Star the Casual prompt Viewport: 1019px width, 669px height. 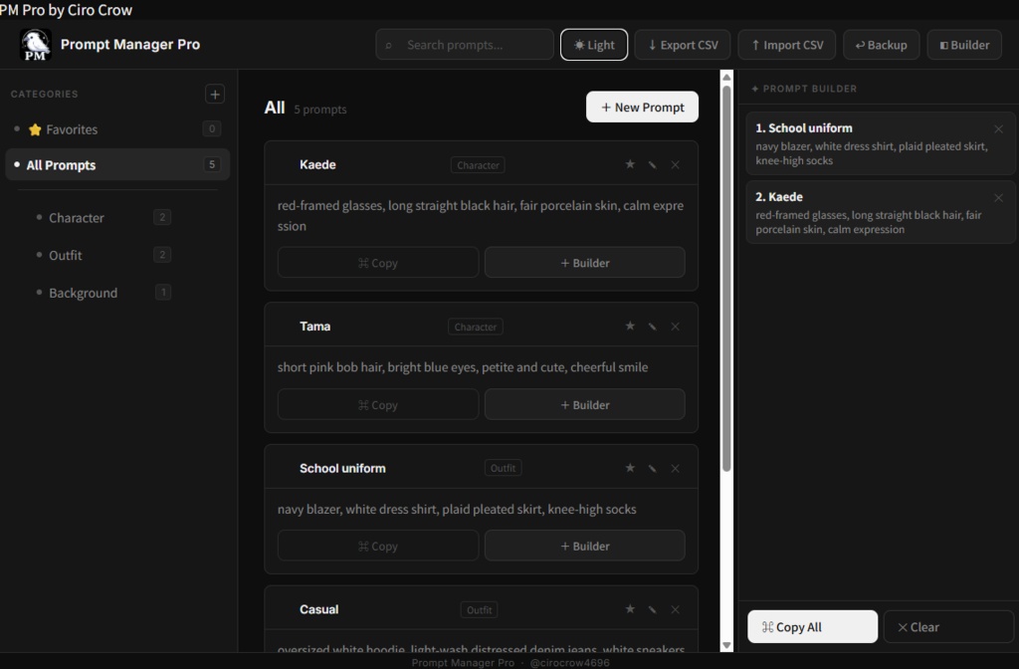tap(630, 609)
